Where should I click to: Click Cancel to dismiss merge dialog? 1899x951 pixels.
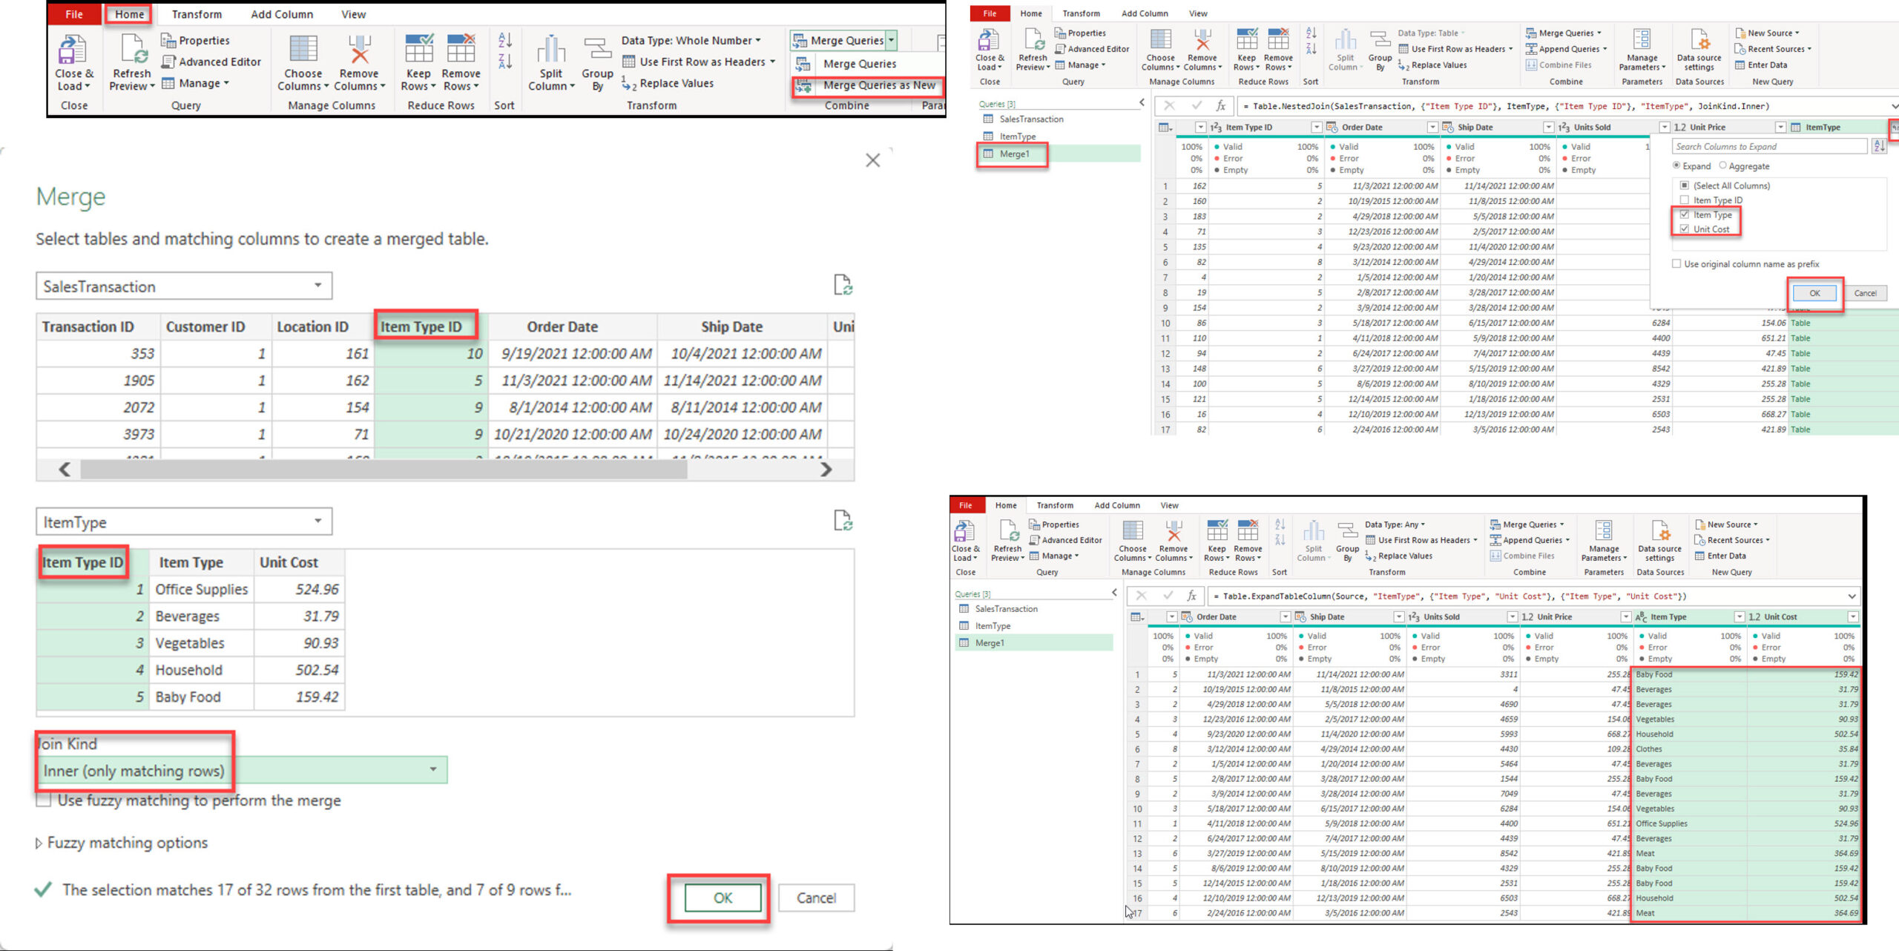click(x=815, y=898)
